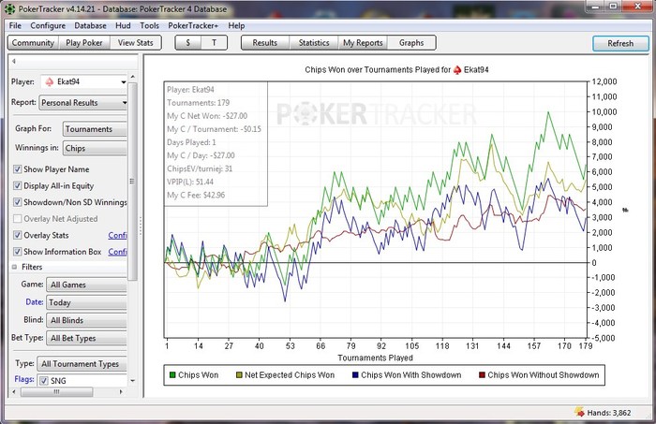
Task: Open the Report dropdown Personal Results
Action: tap(82, 103)
